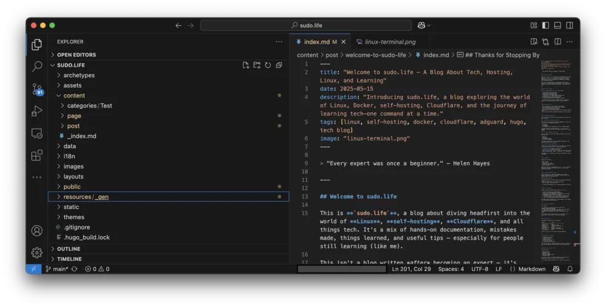Image resolution: width=606 pixels, height=308 pixels.
Task: Expand the OUTLINE section
Action: [168, 249]
